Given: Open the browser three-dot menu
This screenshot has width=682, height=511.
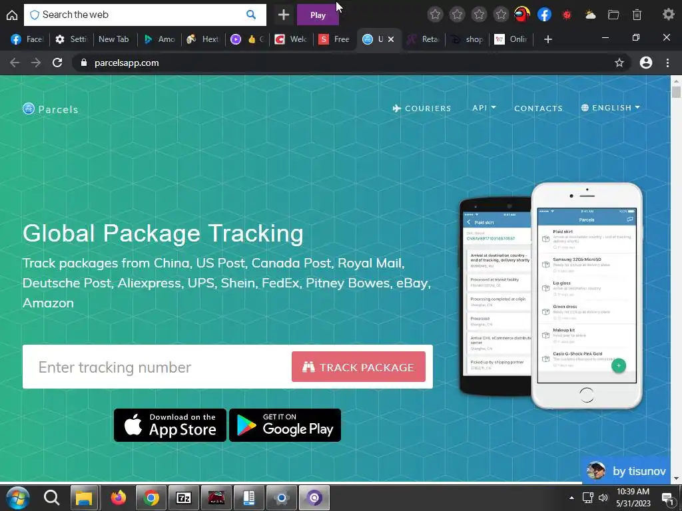Looking at the screenshot, I should 667,63.
